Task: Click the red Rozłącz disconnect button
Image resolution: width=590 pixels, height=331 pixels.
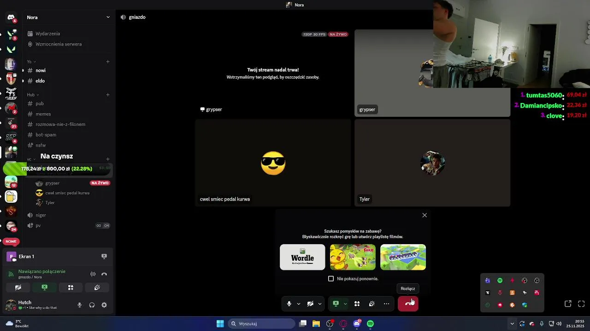Action: pos(408,303)
